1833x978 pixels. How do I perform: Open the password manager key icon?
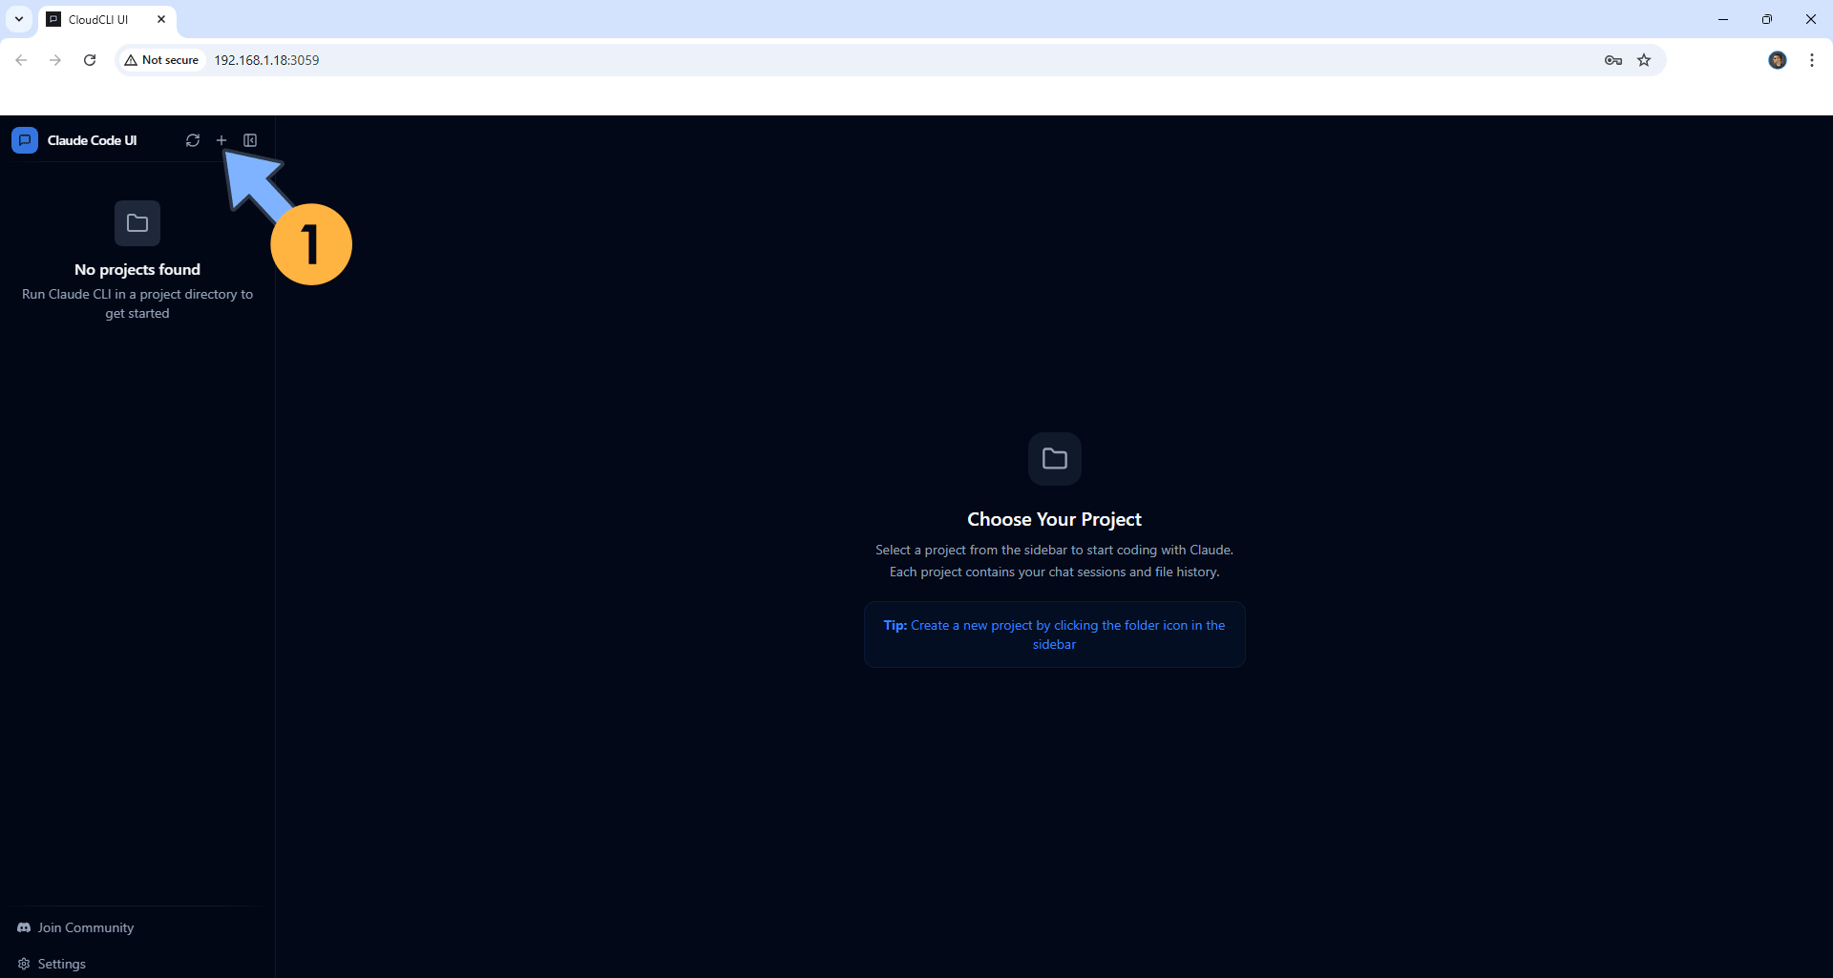coord(1612,59)
